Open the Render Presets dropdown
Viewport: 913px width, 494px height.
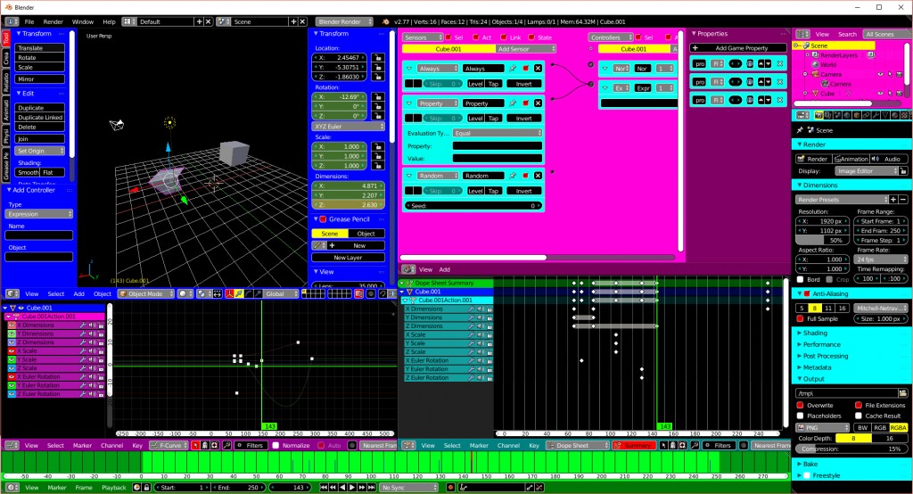pyautogui.click(x=842, y=199)
